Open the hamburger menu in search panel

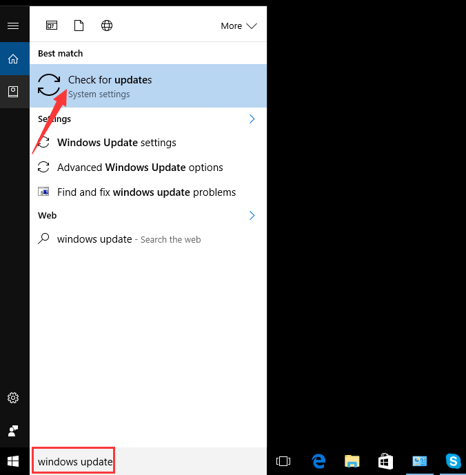click(13, 26)
